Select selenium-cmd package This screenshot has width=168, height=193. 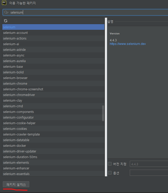53,106
